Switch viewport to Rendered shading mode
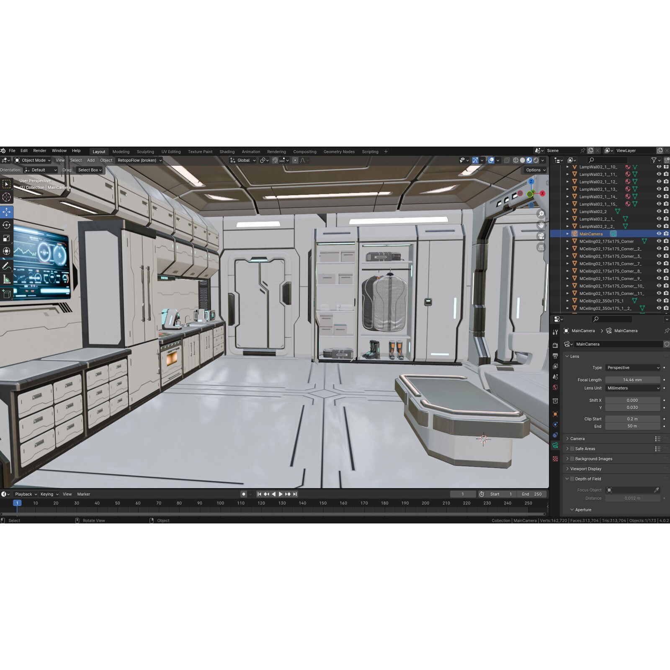This screenshot has width=670, height=670. (x=535, y=160)
